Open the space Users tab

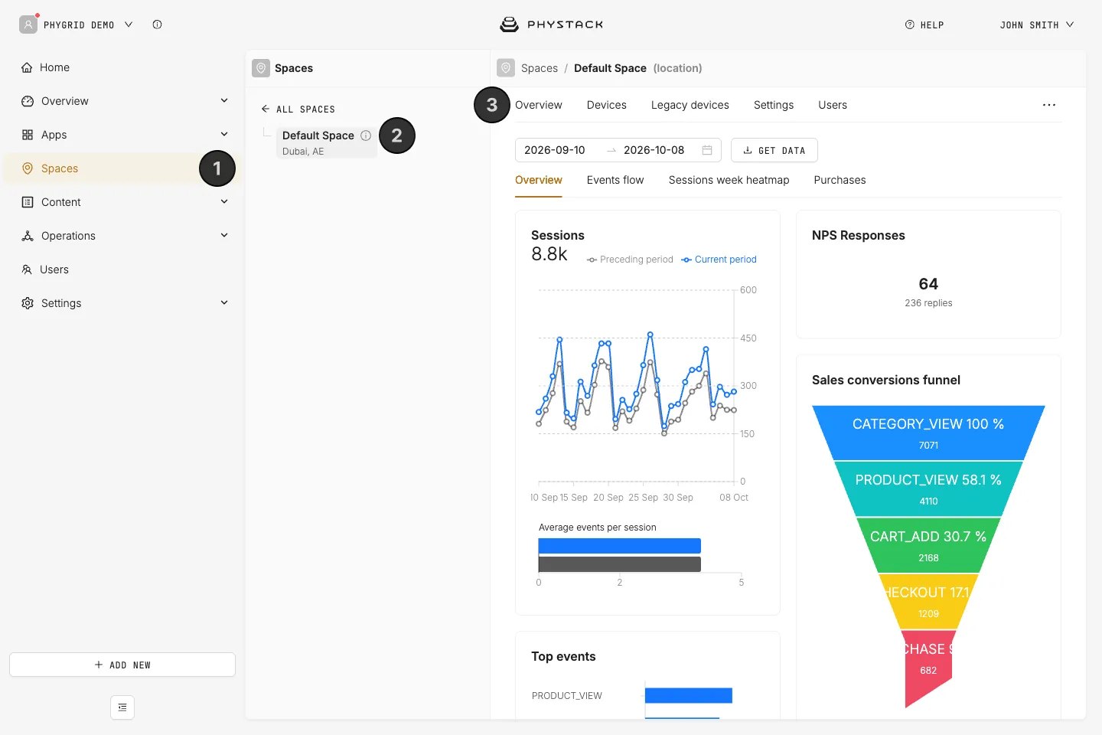[833, 105]
